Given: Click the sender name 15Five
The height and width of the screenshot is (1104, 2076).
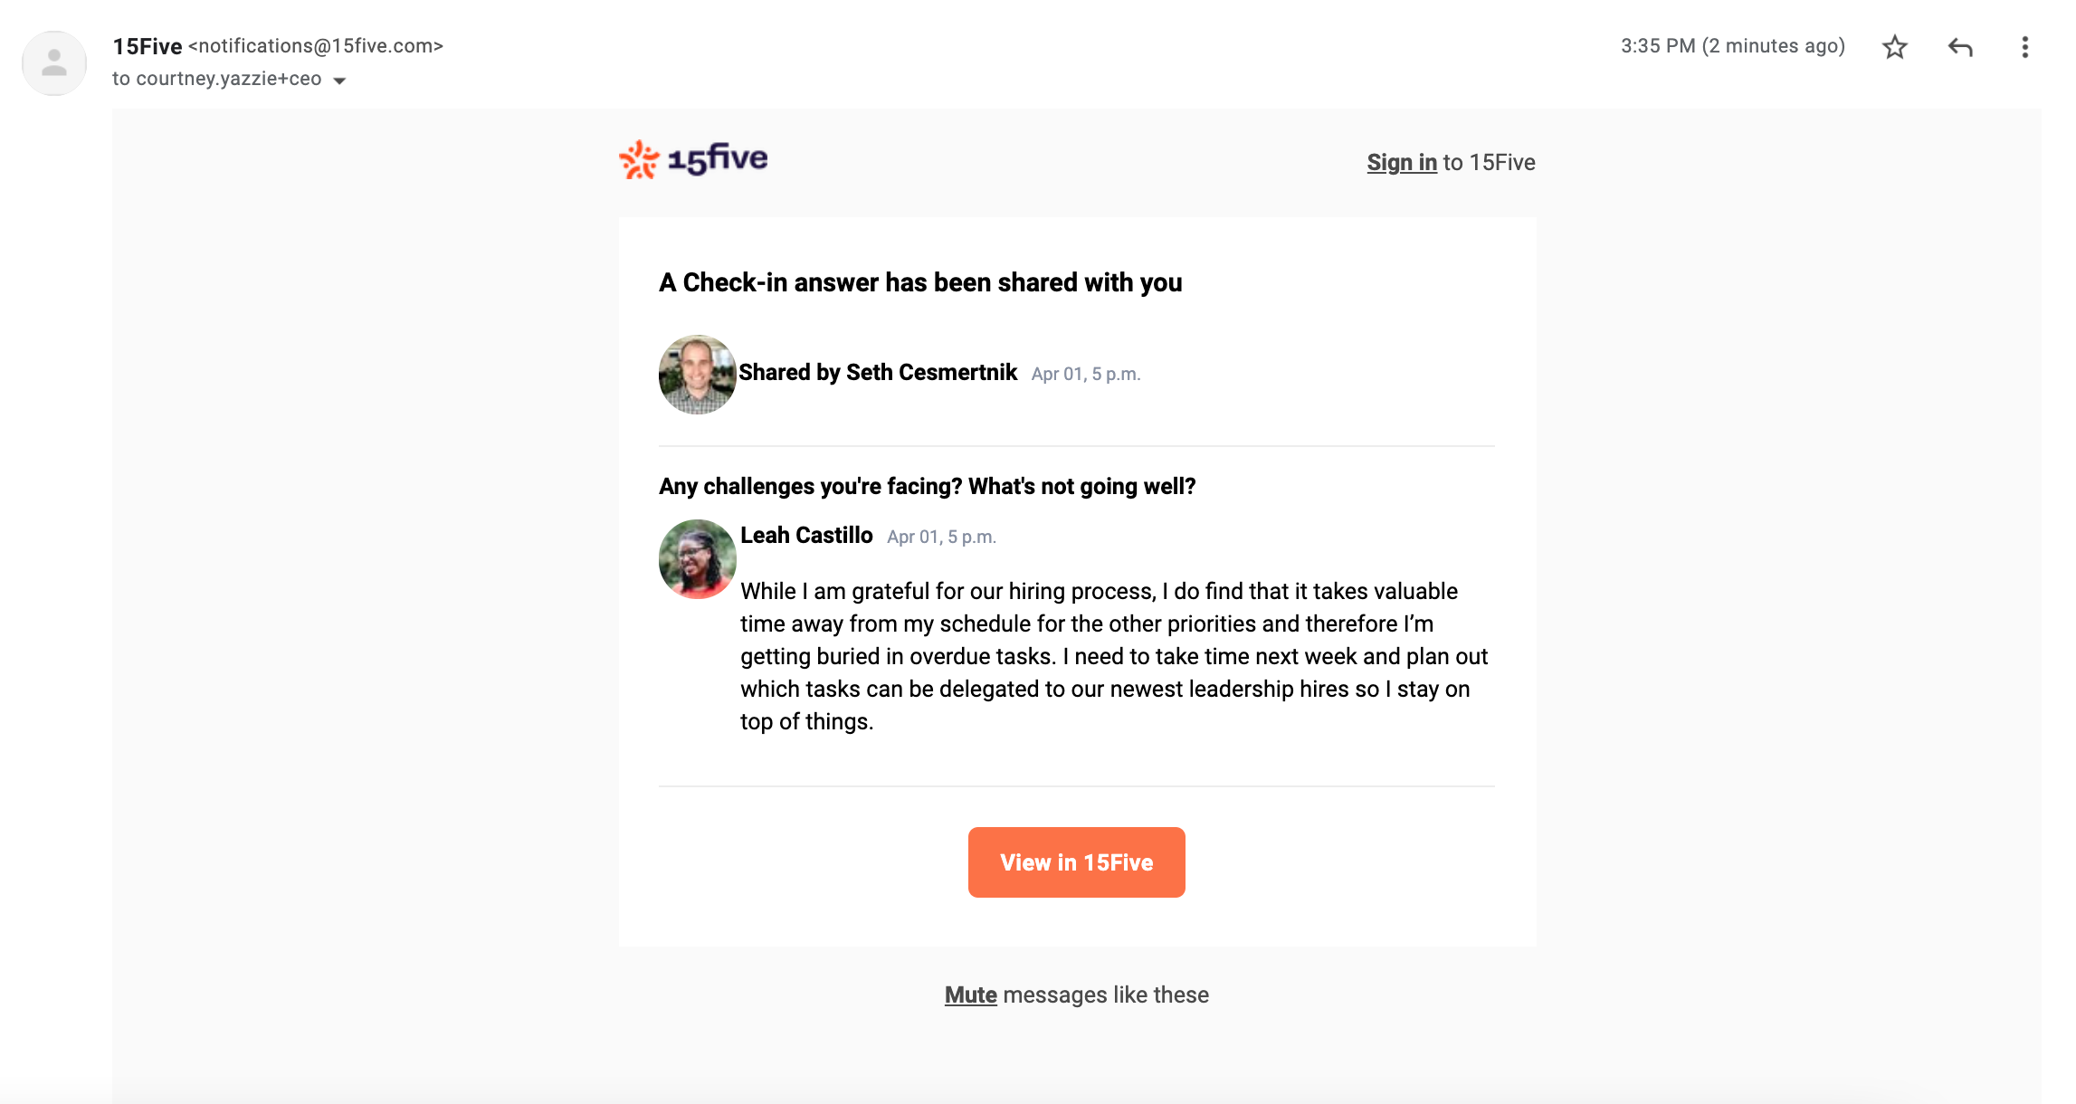Looking at the screenshot, I should [148, 46].
